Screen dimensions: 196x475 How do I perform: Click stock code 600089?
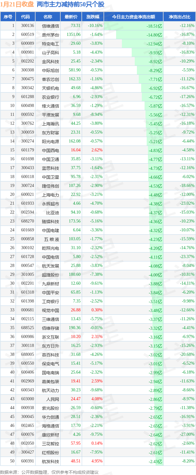click(27, 44)
